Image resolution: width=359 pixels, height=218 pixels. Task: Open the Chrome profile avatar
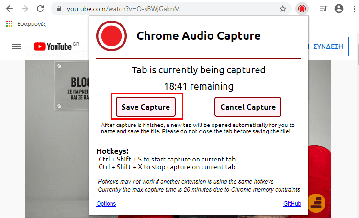coord(339,9)
